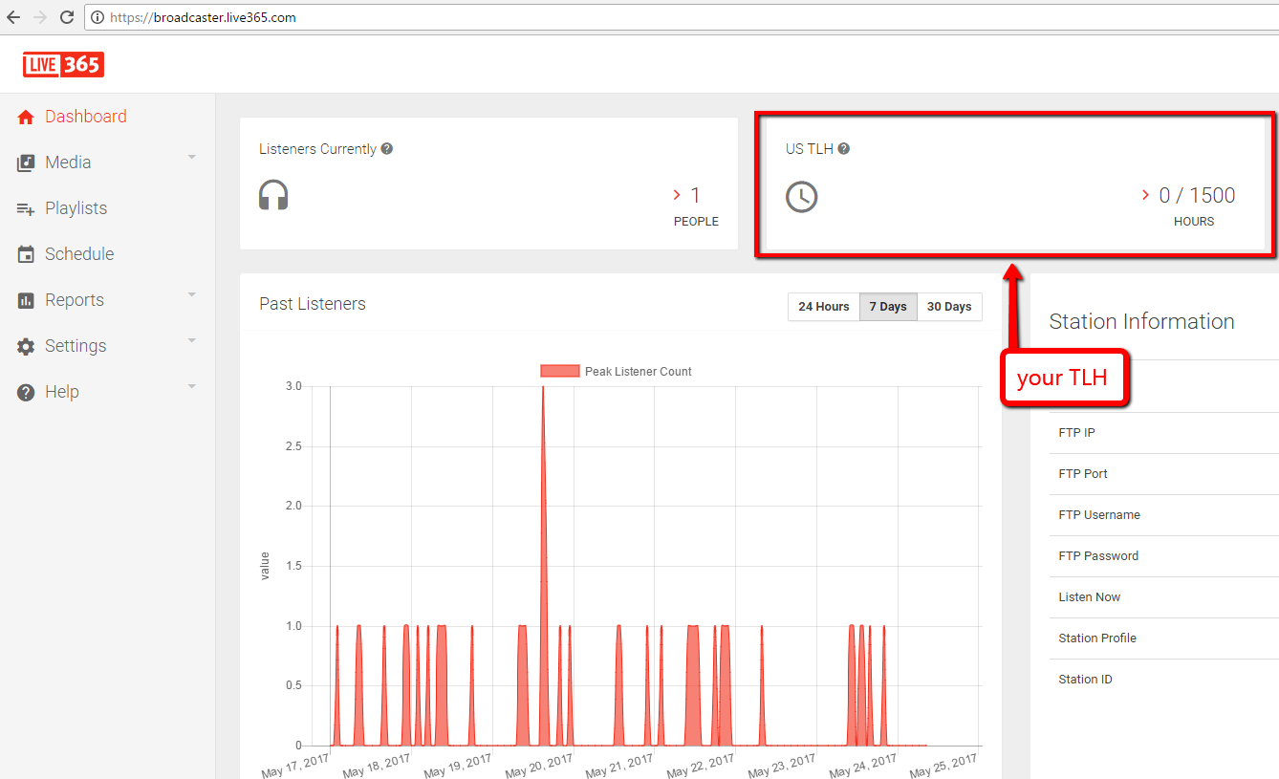Click the Live365 logo
This screenshot has height=779, width=1279.
(x=63, y=65)
